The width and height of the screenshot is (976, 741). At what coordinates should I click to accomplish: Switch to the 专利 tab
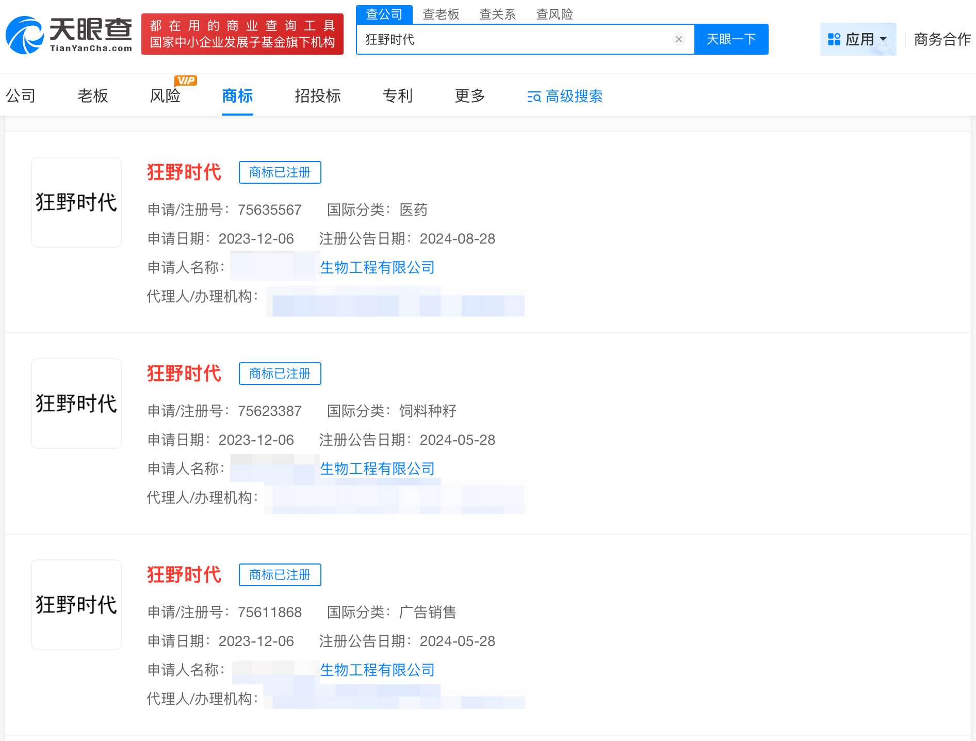click(397, 96)
